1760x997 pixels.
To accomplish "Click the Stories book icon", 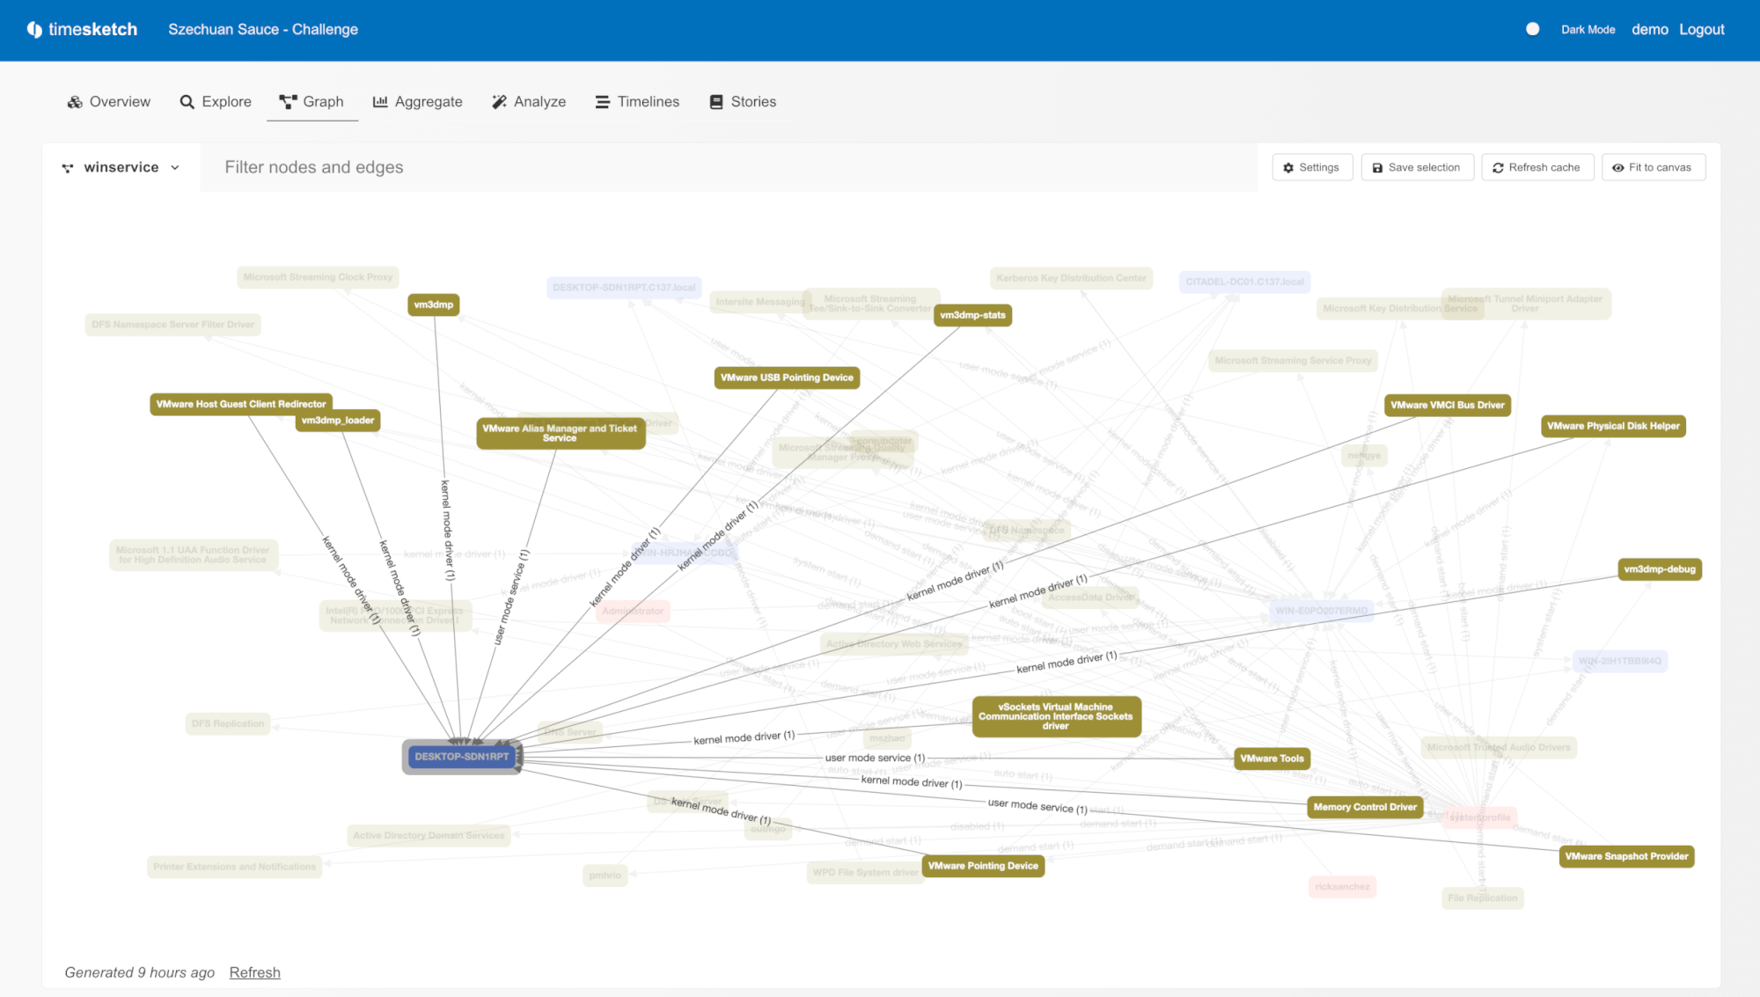I will coord(716,102).
